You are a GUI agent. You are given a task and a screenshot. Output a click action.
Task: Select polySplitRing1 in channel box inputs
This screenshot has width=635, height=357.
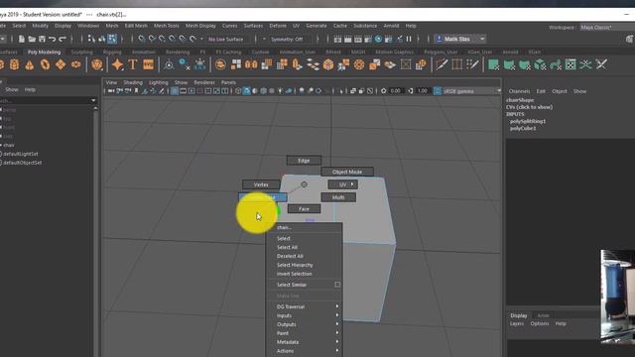(528, 121)
